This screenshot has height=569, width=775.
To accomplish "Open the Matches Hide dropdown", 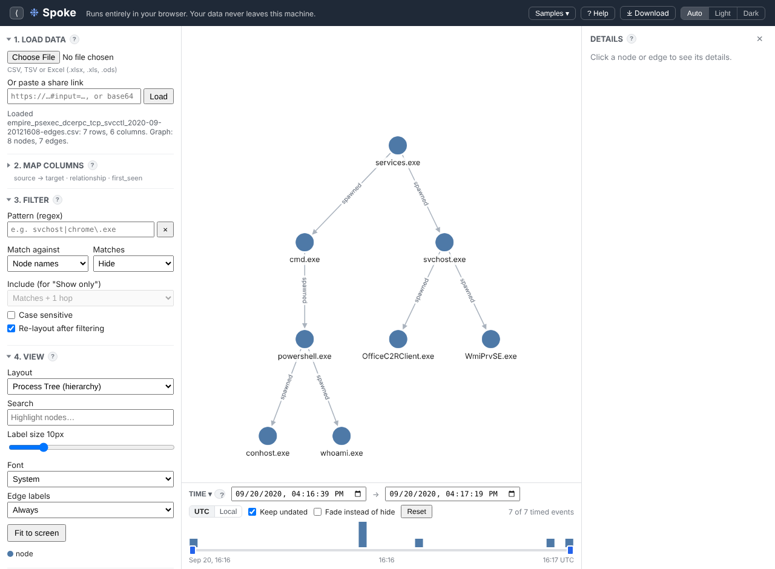I will (133, 264).
